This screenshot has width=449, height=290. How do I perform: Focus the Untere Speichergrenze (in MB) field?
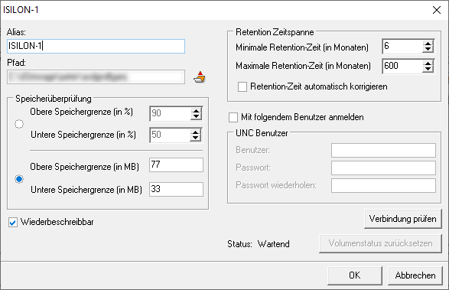coord(176,189)
